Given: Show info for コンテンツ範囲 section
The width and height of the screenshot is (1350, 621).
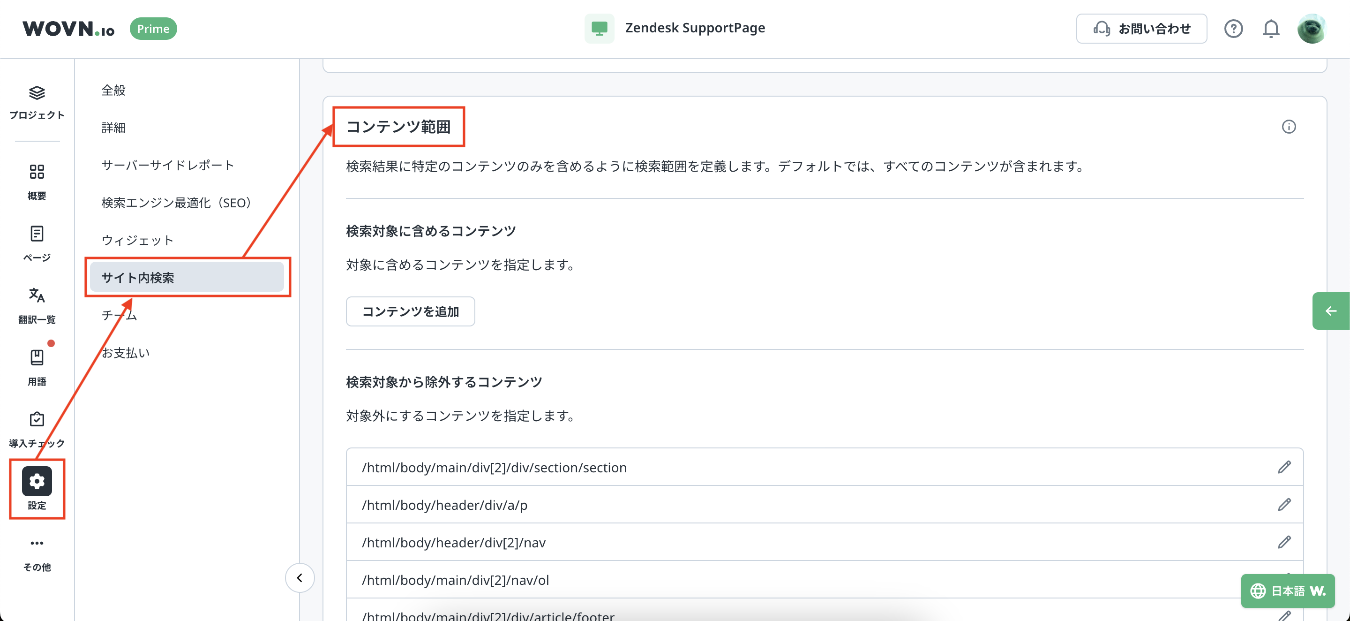Looking at the screenshot, I should point(1289,127).
